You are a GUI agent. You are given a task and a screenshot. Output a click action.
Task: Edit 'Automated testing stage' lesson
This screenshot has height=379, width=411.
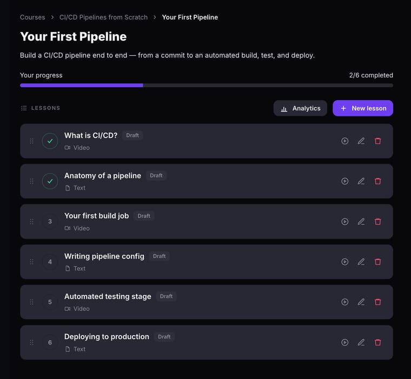(x=361, y=302)
